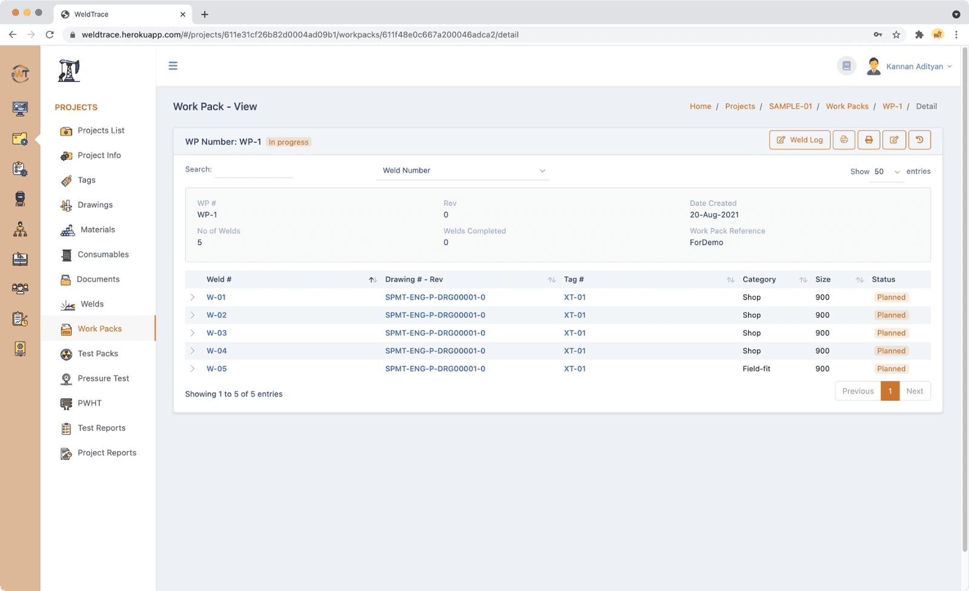The image size is (969, 591).
Task: Go to Drawings in the sidebar
Action: pos(95,205)
